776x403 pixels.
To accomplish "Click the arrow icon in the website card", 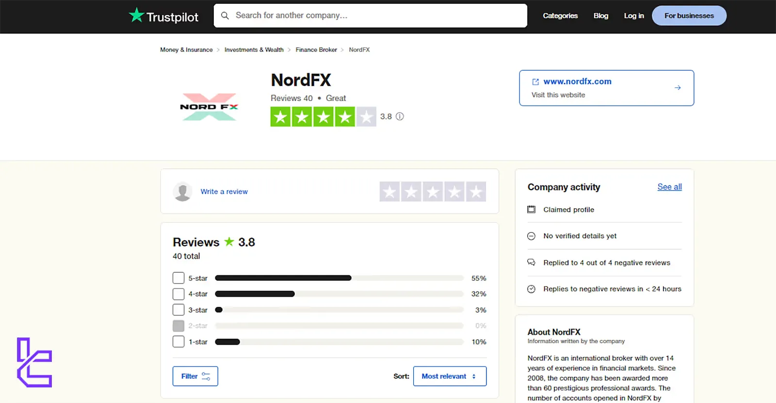I will pyautogui.click(x=678, y=88).
